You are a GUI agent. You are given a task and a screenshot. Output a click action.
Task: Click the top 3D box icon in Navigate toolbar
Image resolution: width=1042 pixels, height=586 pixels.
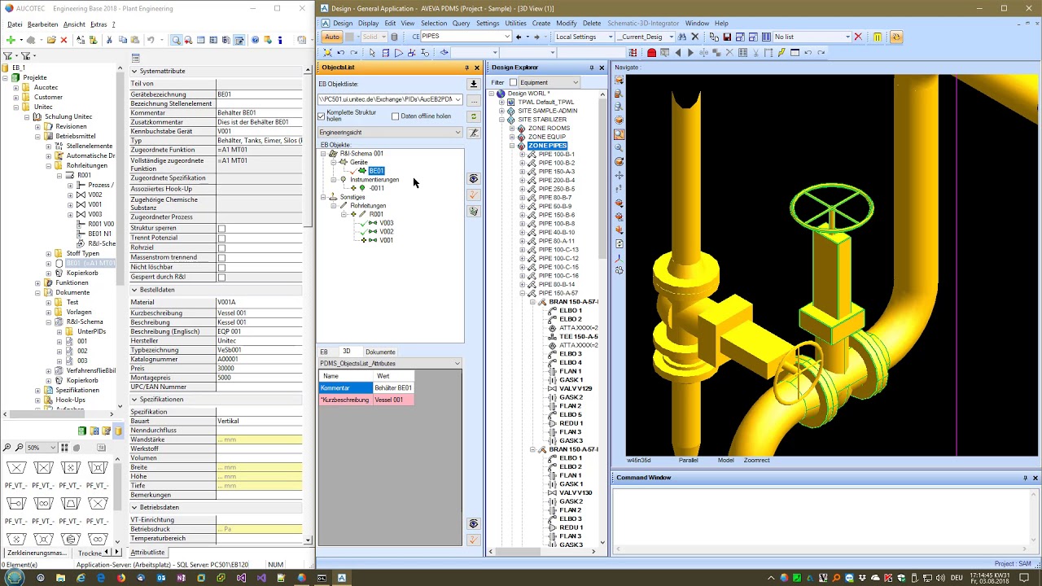[x=620, y=80]
